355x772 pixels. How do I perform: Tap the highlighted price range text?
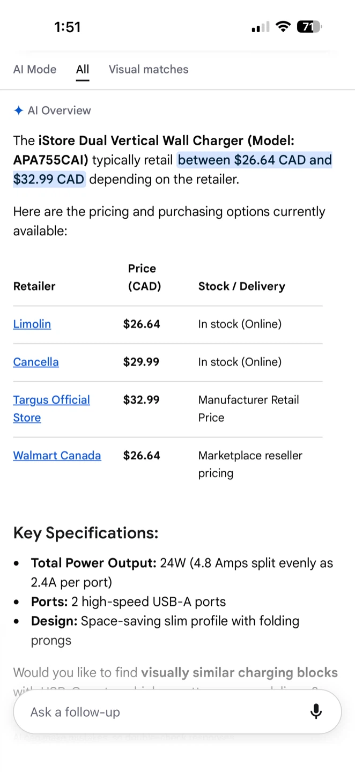(x=173, y=169)
